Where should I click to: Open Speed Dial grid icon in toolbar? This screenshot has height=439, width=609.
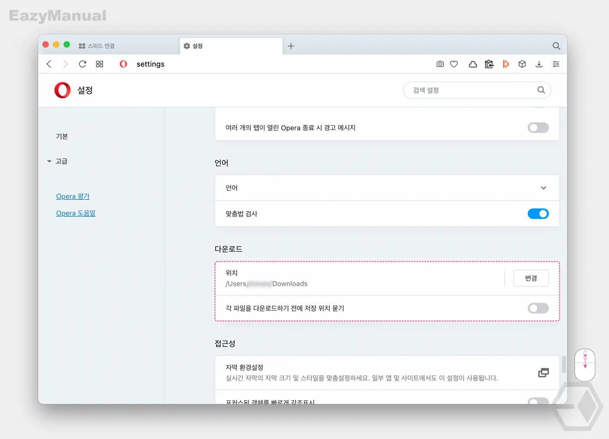100,64
